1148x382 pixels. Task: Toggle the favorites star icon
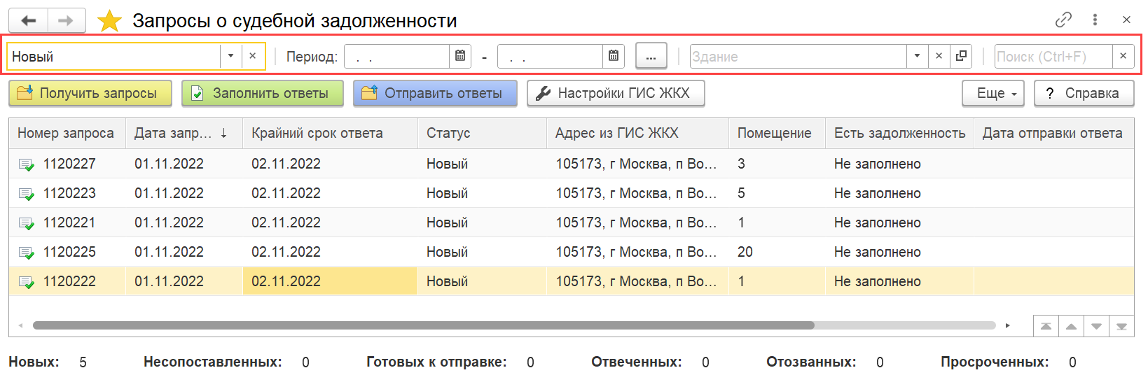pos(109,21)
